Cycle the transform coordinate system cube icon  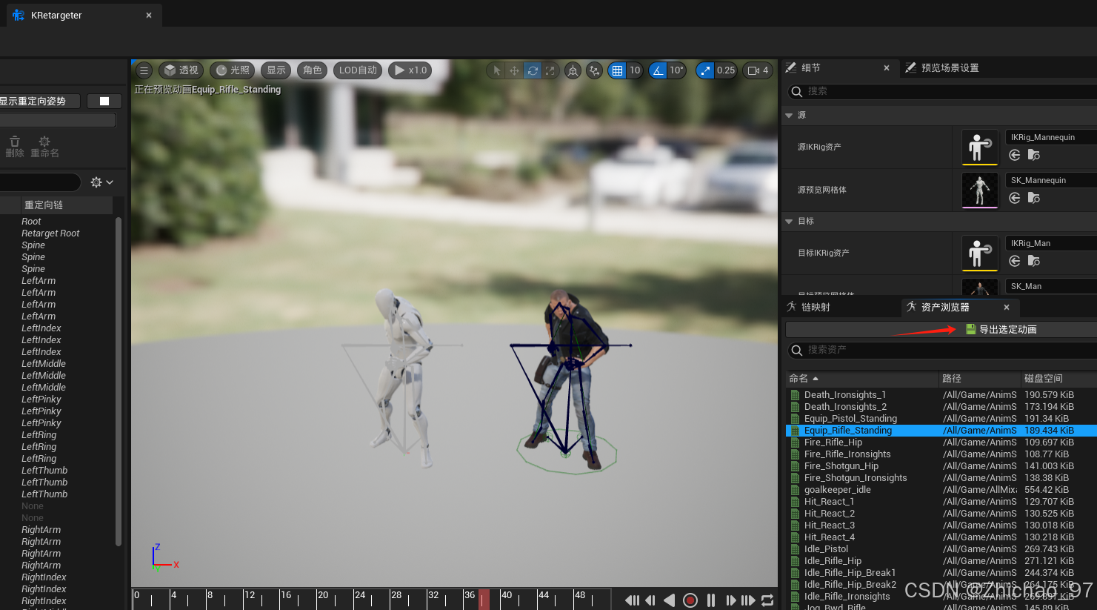[573, 70]
